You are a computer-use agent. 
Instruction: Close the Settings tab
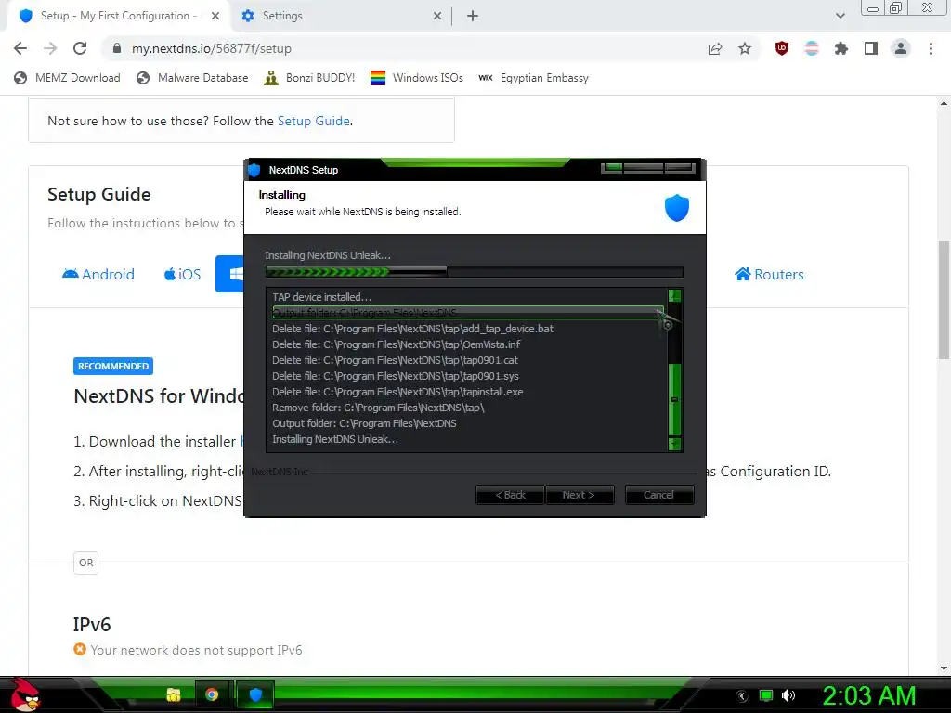[x=437, y=16]
